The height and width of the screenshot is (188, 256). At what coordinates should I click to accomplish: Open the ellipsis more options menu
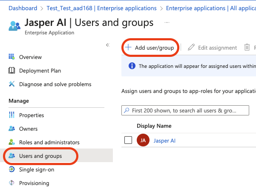pyautogui.click(x=167, y=22)
